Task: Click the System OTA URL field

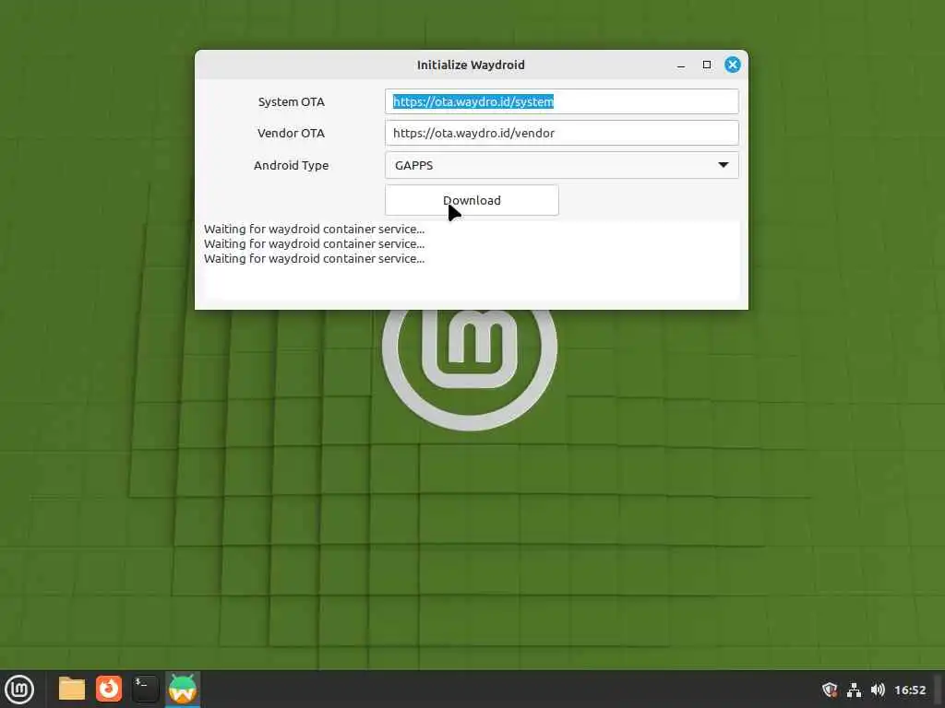Action: tap(562, 101)
